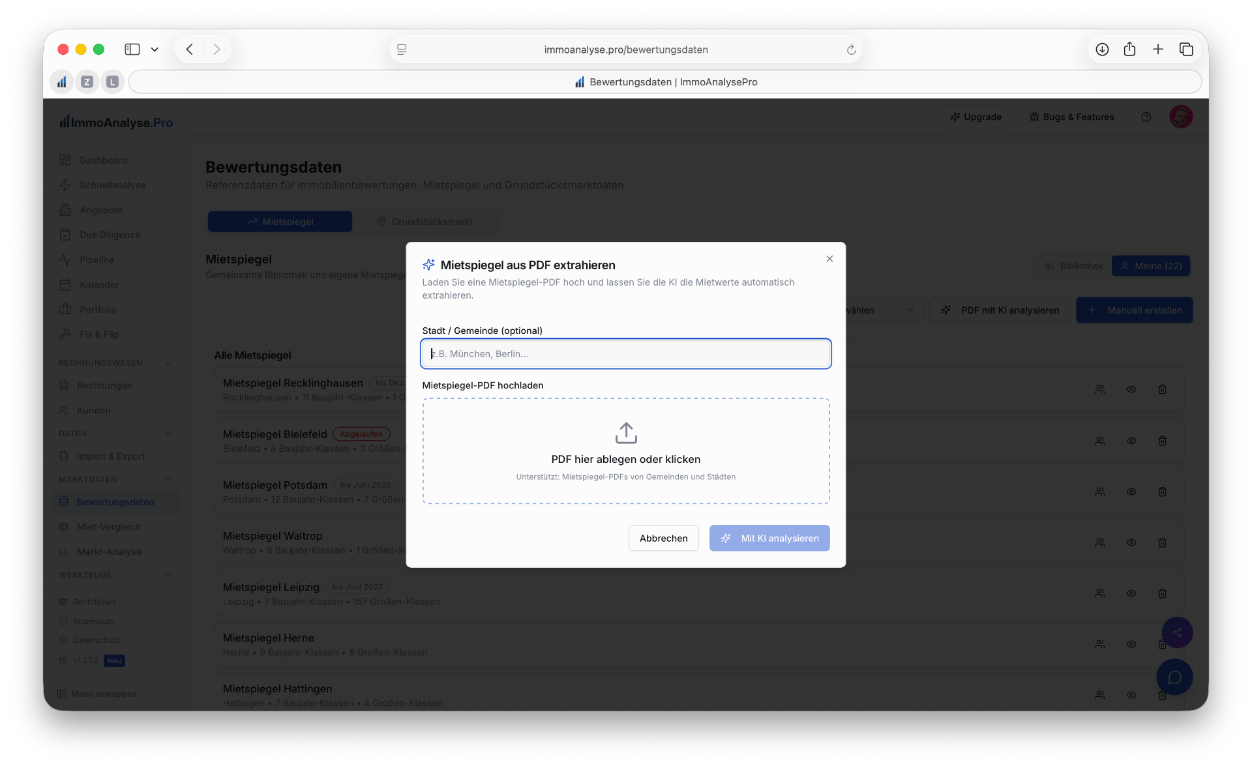Image resolution: width=1252 pixels, height=768 pixels.
Task: Open Dashboard in the sidebar
Action: 103,160
